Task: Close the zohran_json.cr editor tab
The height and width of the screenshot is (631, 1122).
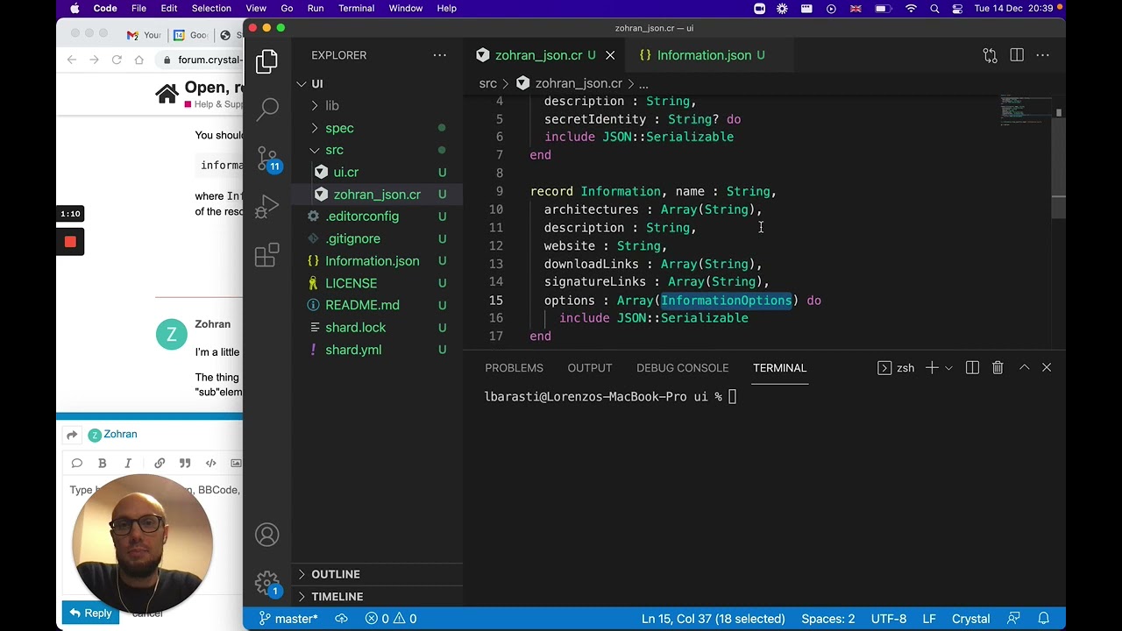Action: (x=610, y=55)
